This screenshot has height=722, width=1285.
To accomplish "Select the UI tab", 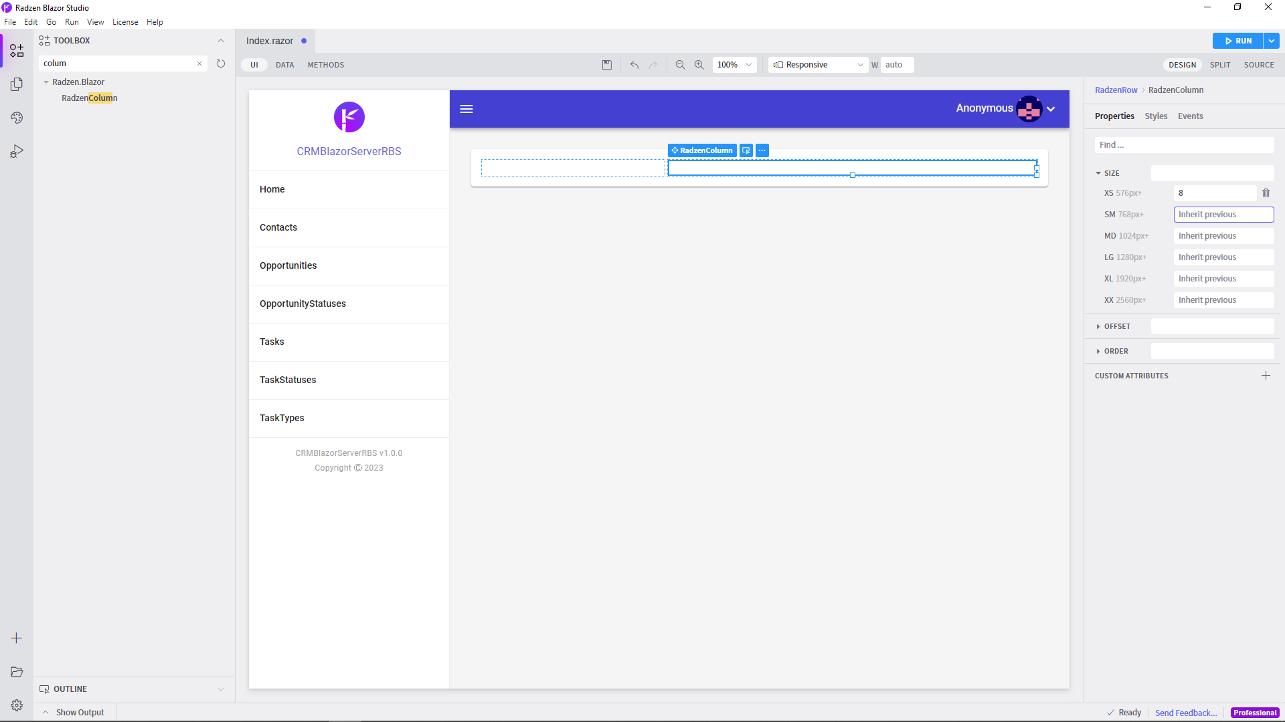I will click(254, 65).
